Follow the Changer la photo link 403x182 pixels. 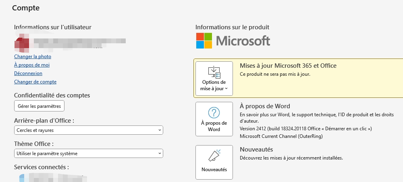pyautogui.click(x=33, y=57)
